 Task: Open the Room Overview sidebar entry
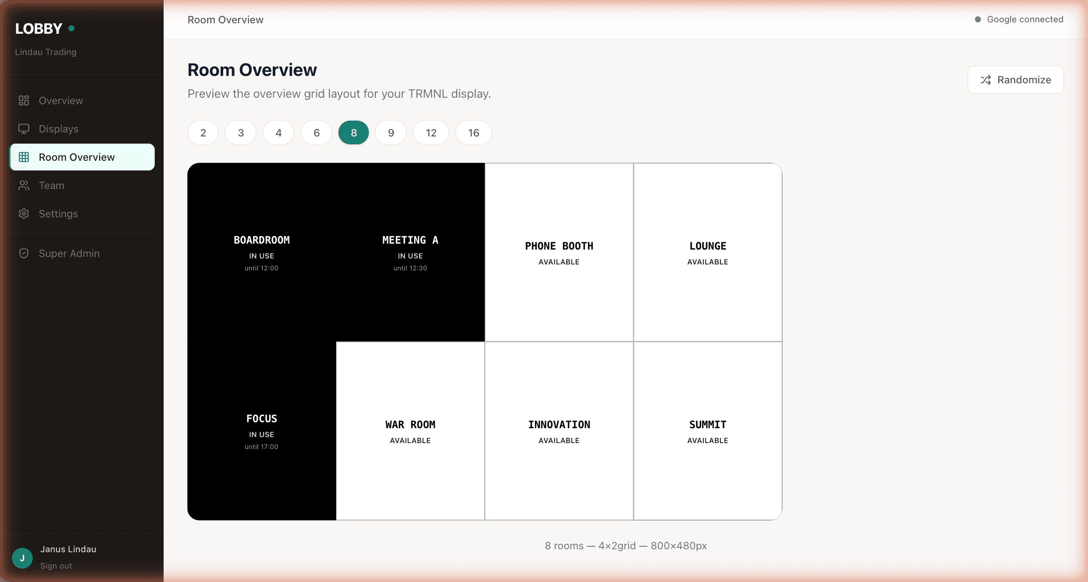(77, 157)
